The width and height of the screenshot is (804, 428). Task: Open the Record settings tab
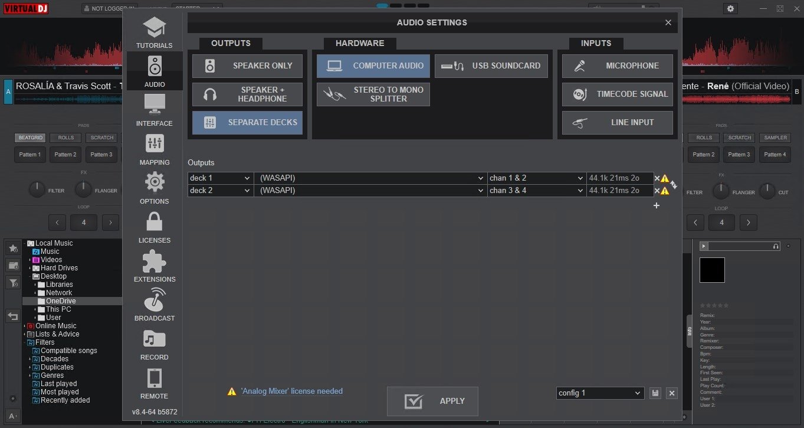click(155, 344)
